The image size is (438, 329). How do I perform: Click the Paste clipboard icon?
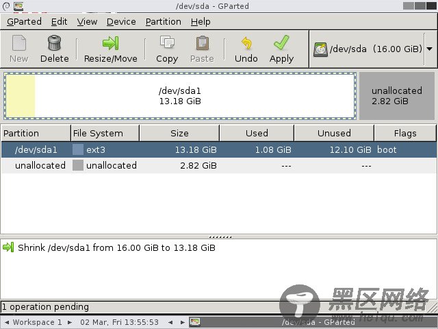pyautogui.click(x=203, y=43)
